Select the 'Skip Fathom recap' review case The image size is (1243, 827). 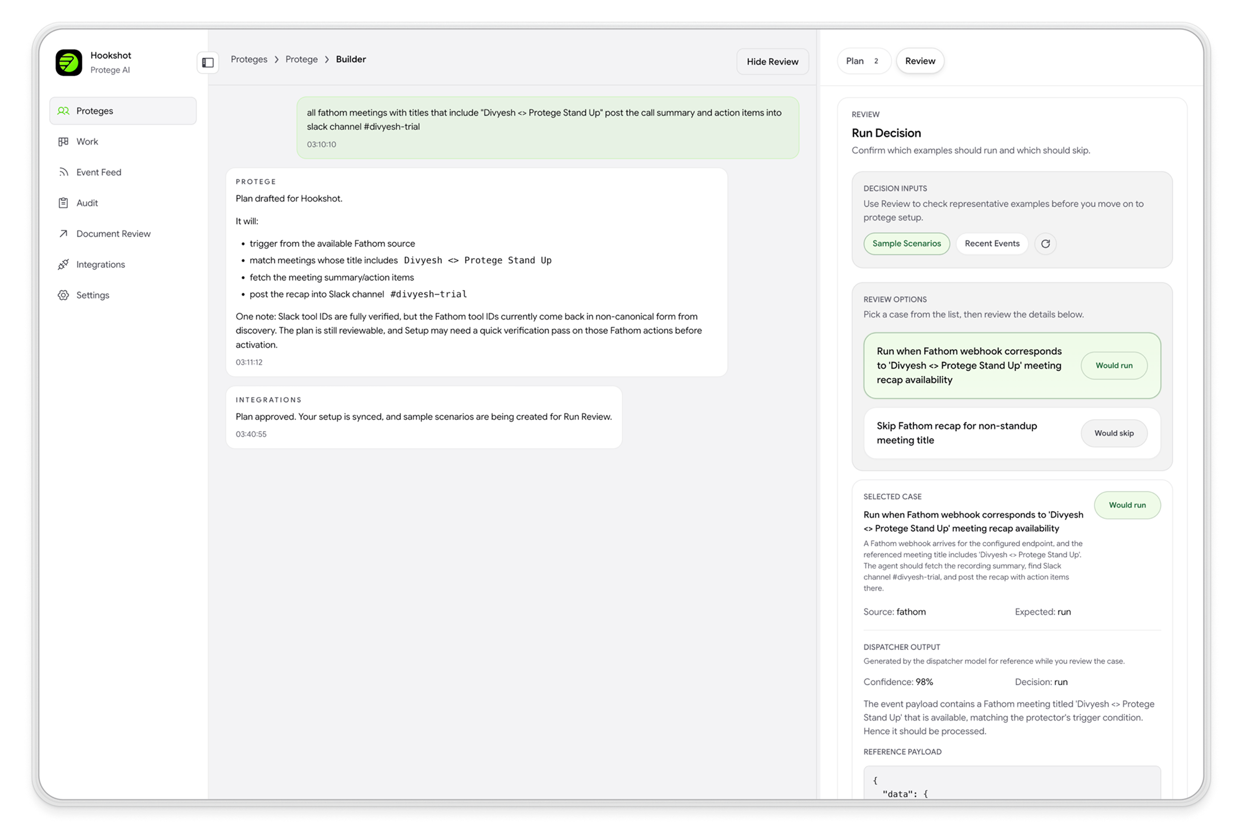point(1012,433)
